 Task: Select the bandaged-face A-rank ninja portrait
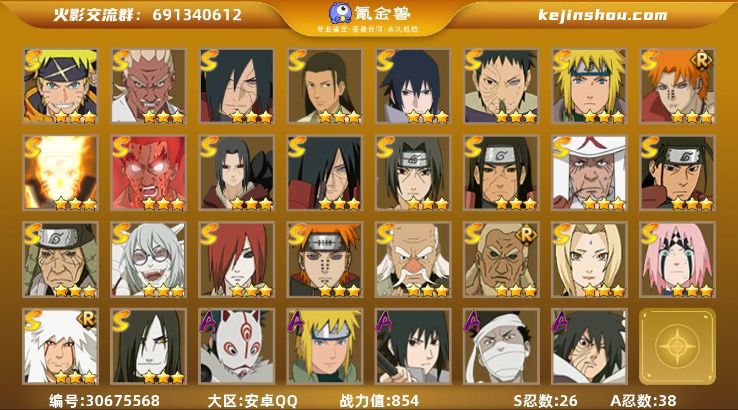coord(501,346)
